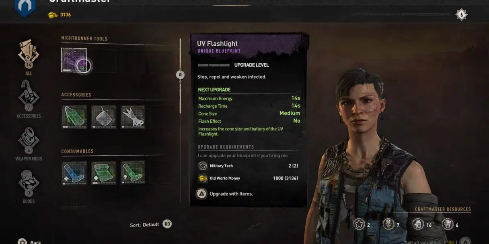Click Upgrade with Items button

(224, 194)
